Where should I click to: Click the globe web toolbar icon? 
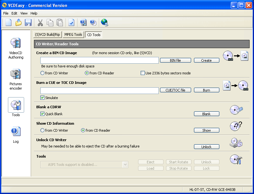coord(104,22)
